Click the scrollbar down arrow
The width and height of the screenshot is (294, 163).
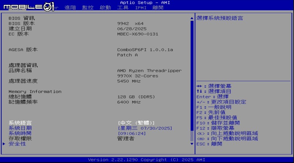192,144
